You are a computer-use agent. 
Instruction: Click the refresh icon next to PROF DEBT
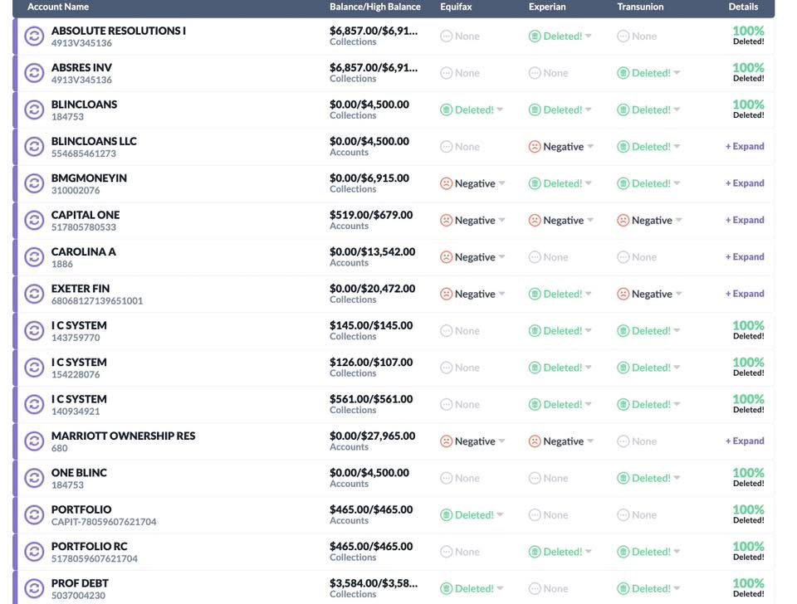pos(34,589)
